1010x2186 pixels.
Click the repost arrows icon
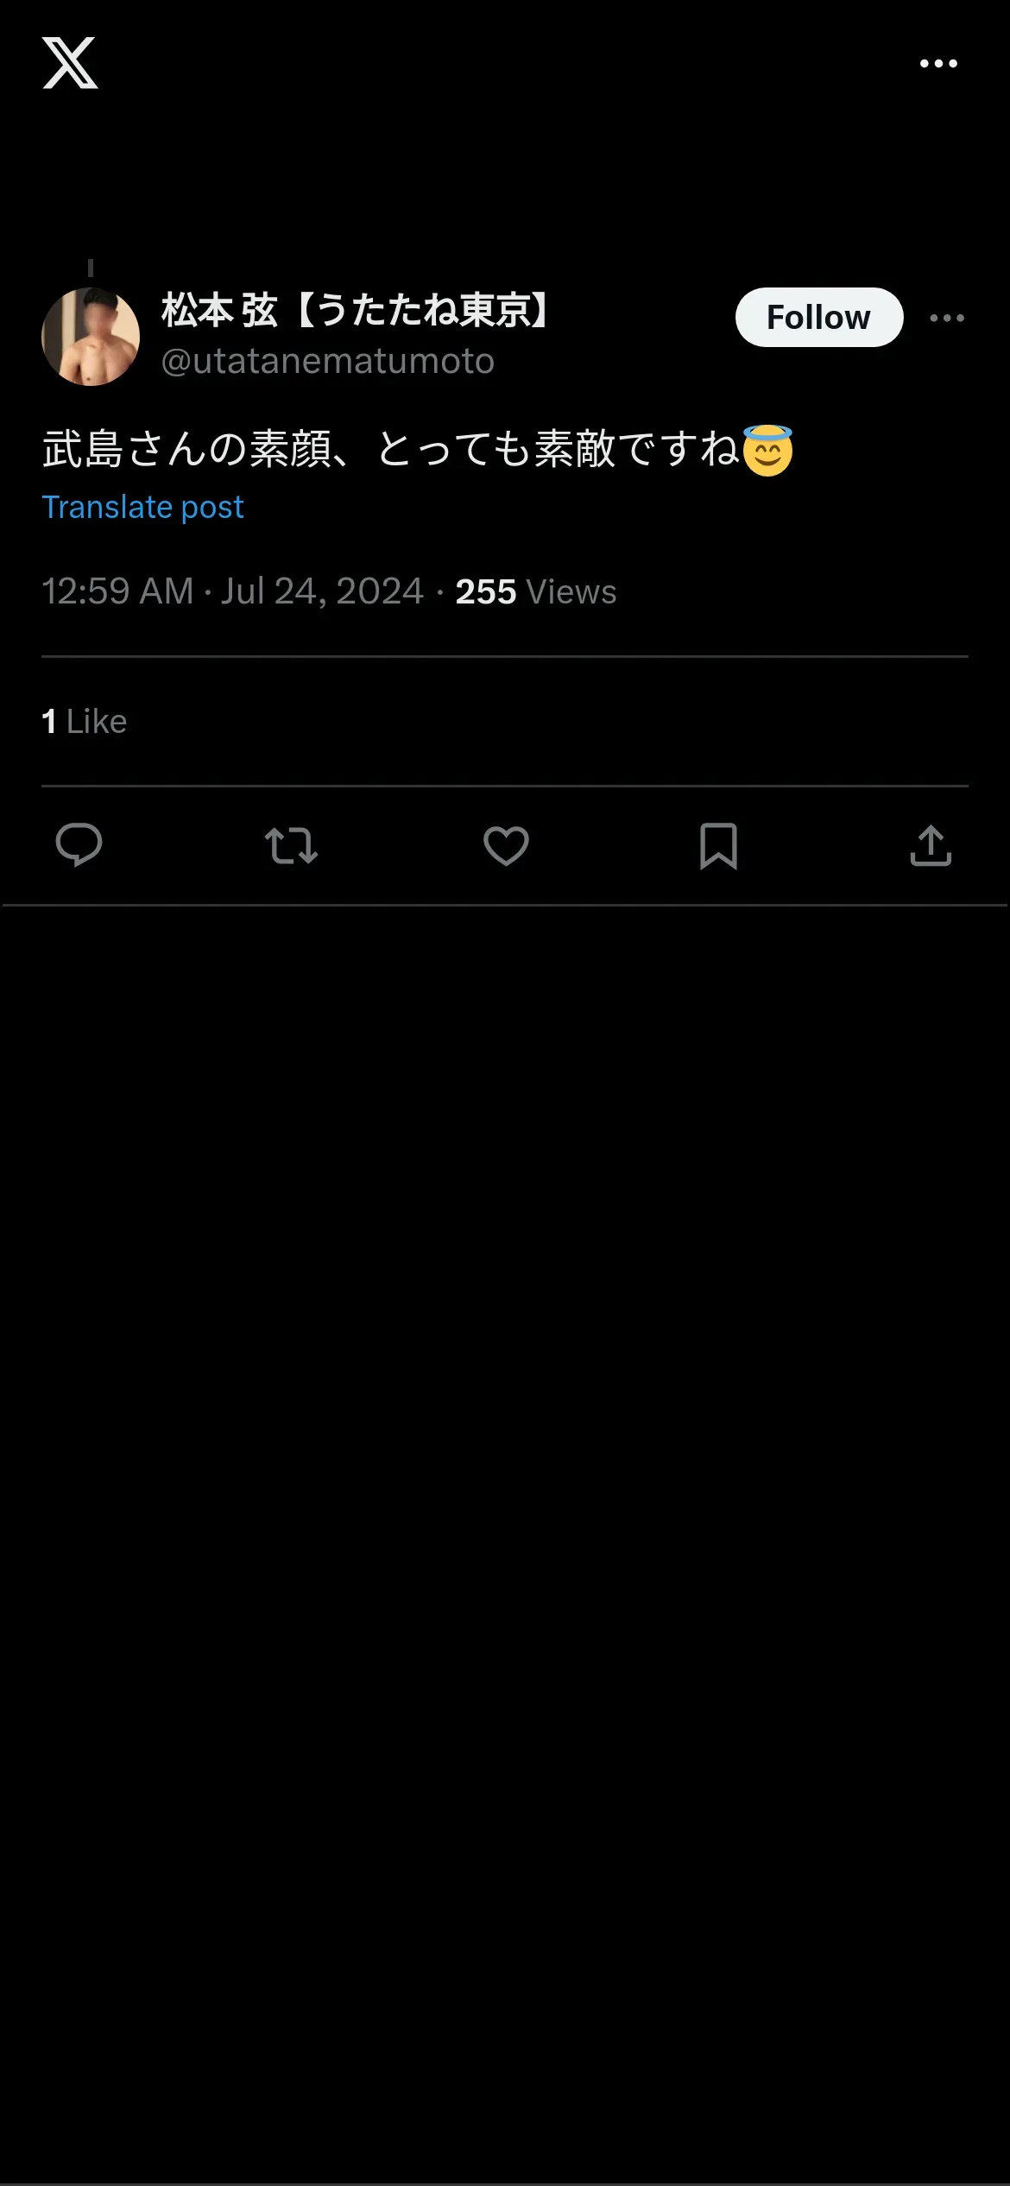point(291,845)
